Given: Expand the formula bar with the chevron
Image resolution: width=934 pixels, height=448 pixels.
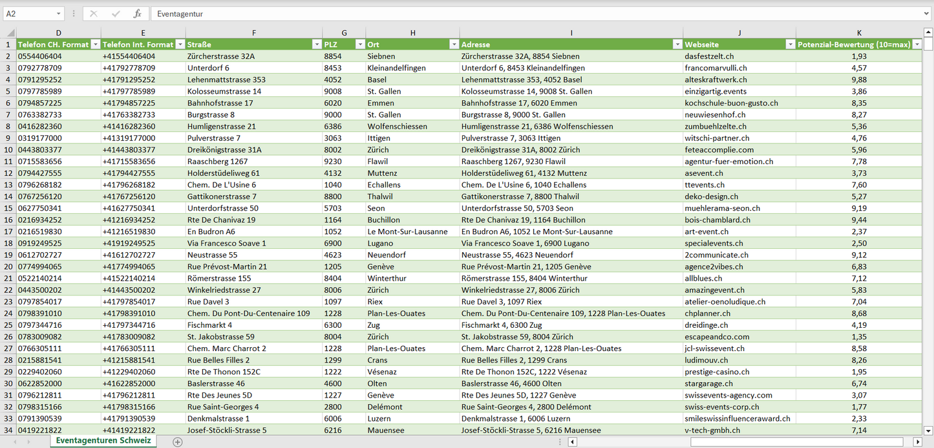Looking at the screenshot, I should pyautogui.click(x=927, y=14).
